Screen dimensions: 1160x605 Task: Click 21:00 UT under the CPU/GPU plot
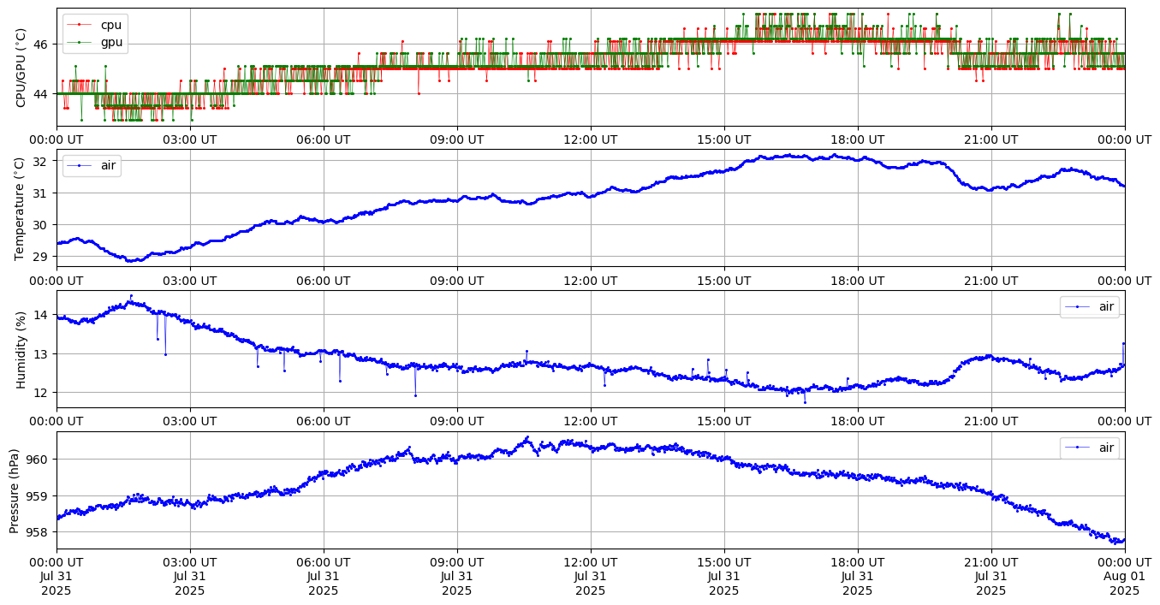pyautogui.click(x=991, y=139)
